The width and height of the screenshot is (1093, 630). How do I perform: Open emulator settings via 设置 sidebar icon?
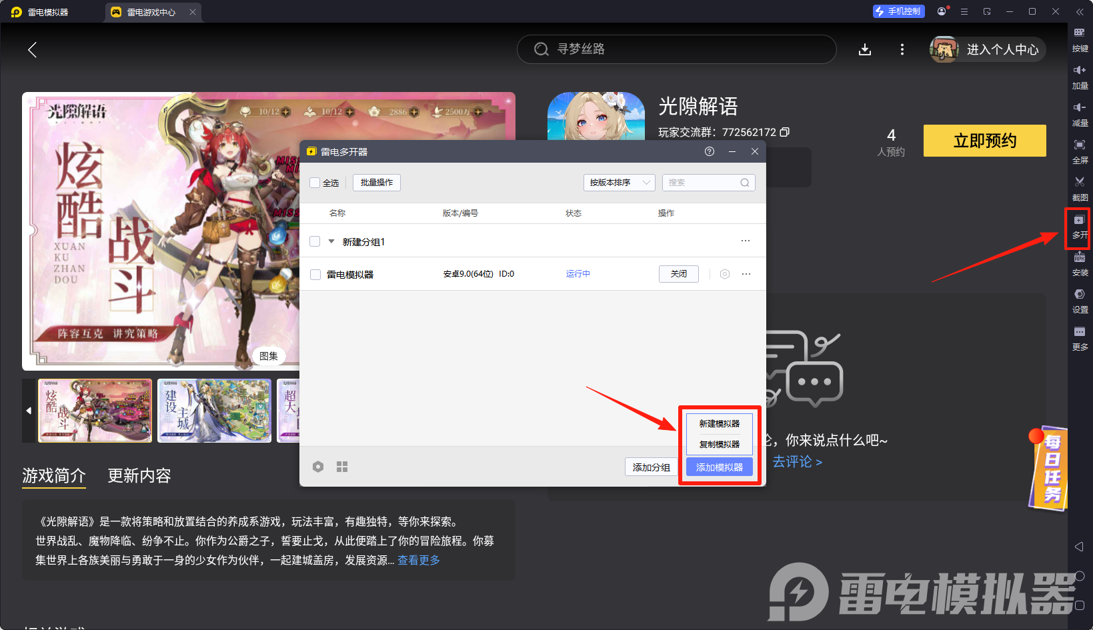pos(1080,301)
